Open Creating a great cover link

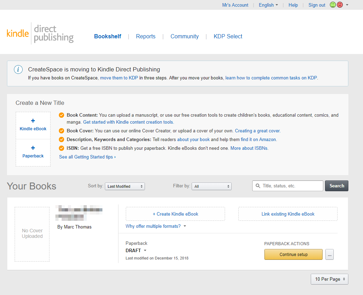pos(257,131)
